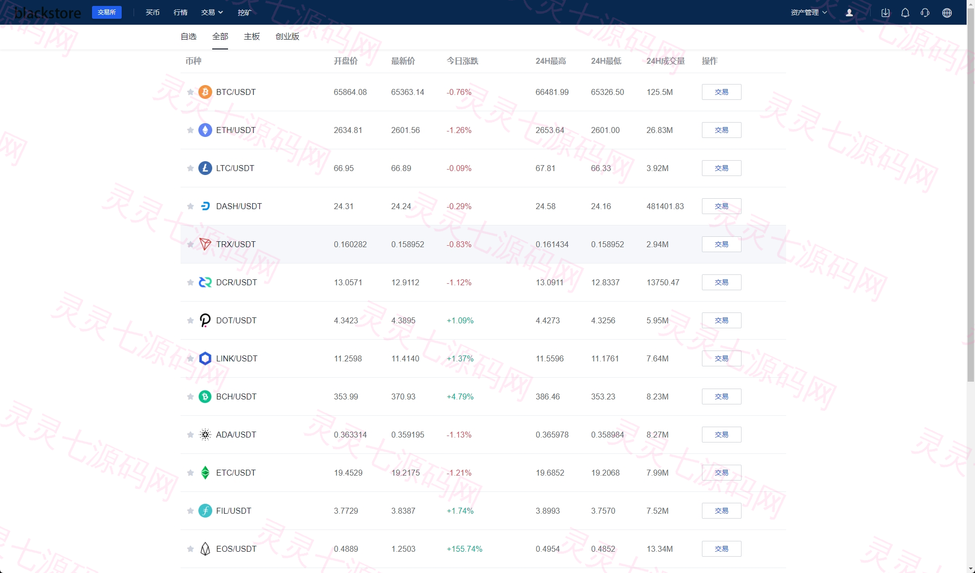Click the 今日涨跌 column header
Viewport: 975px width, 573px height.
tap(463, 61)
